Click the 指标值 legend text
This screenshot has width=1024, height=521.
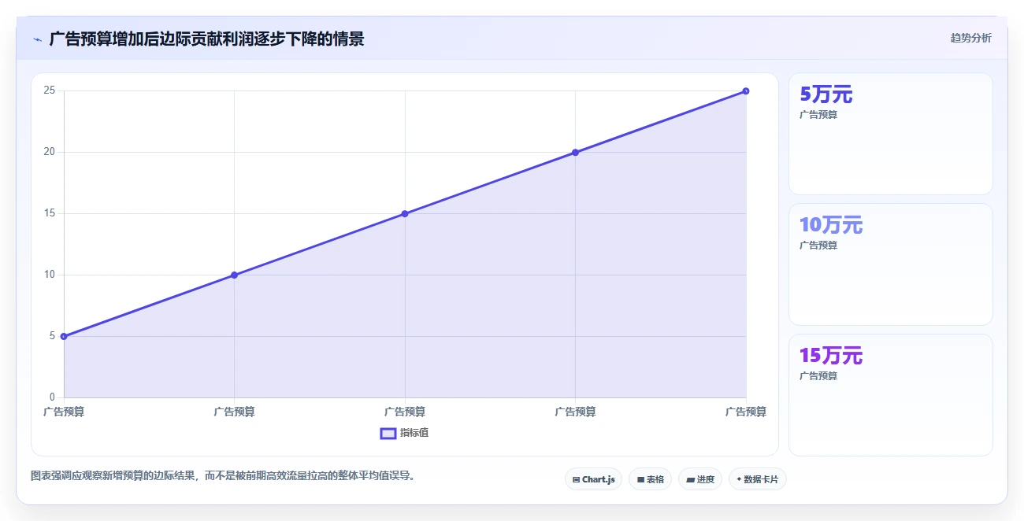point(414,433)
